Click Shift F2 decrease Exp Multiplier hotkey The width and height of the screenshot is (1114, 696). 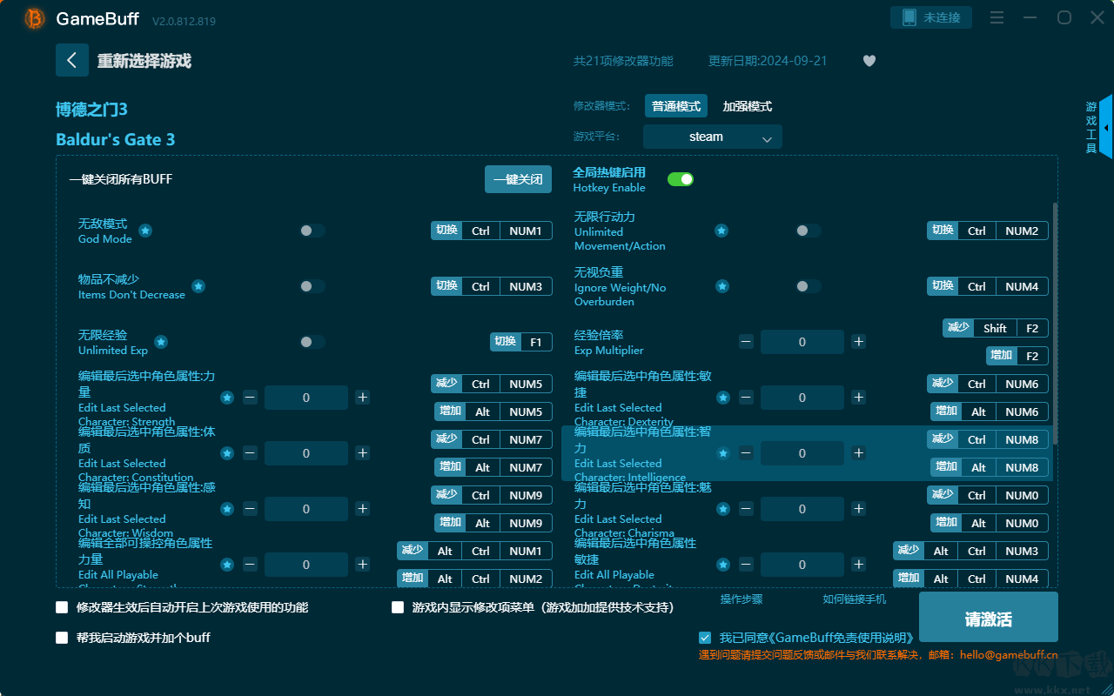tap(996, 328)
